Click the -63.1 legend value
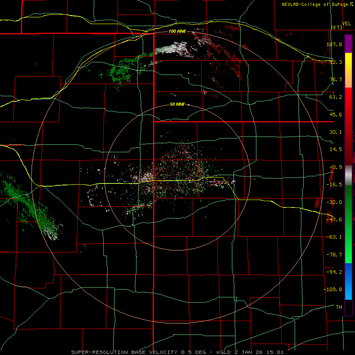 334,237
